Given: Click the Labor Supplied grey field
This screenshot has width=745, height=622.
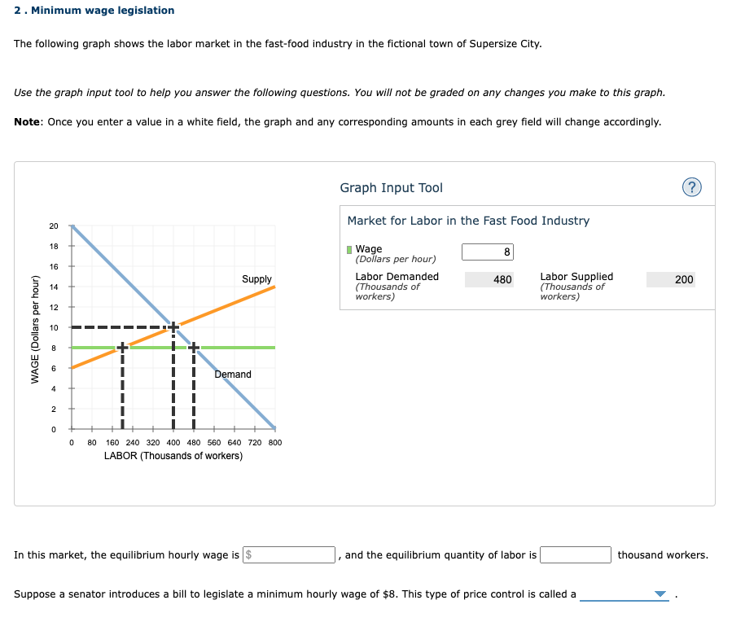Looking at the screenshot, I should pyautogui.click(x=670, y=279).
